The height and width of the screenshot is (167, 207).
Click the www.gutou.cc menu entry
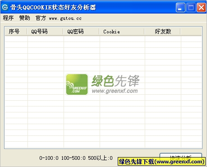click(65, 19)
